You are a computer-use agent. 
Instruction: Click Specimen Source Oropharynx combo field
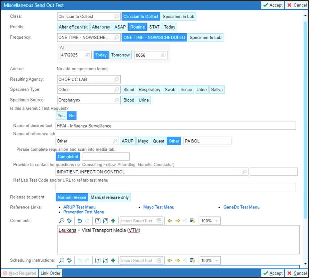tap(89, 100)
